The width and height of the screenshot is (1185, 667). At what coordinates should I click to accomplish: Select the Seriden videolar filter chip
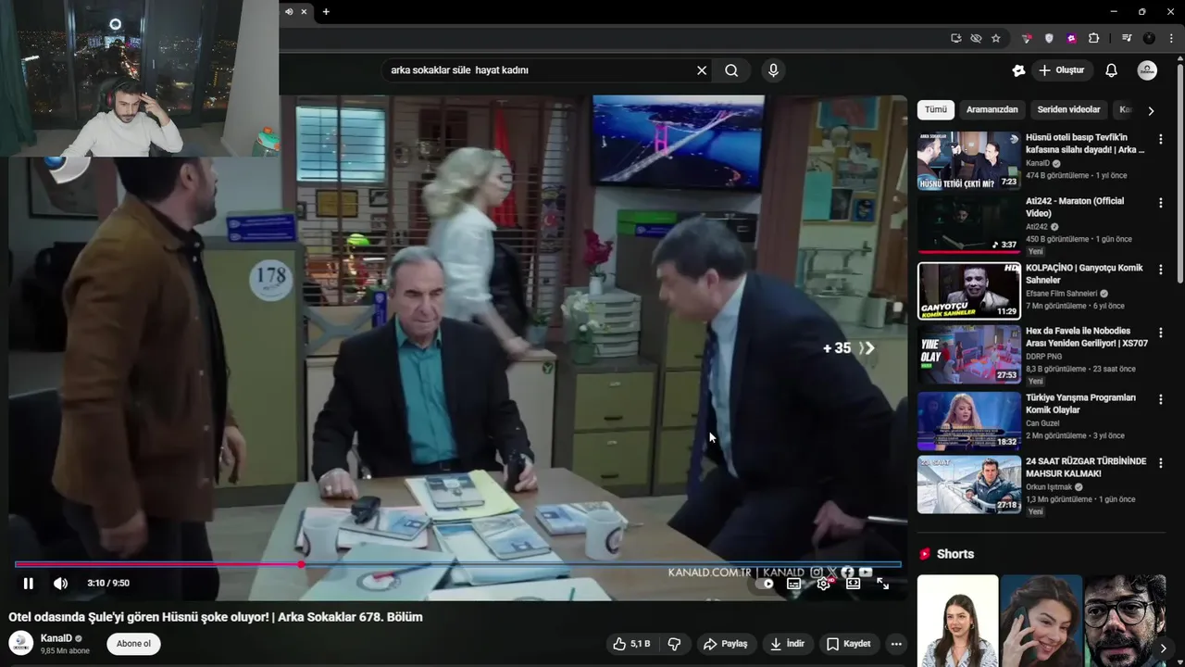click(x=1068, y=109)
